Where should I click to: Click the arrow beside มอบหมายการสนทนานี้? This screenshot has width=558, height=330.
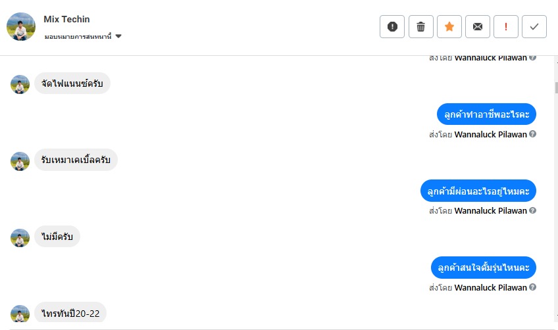point(118,36)
